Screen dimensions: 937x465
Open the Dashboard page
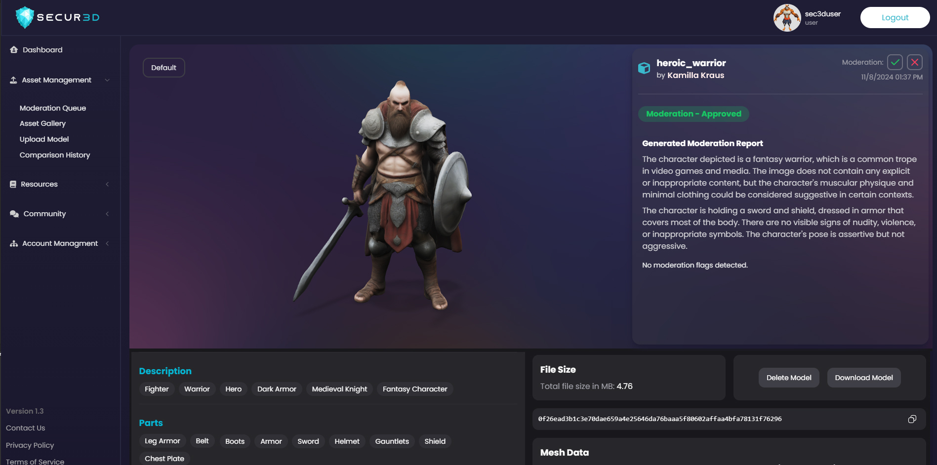coord(42,50)
